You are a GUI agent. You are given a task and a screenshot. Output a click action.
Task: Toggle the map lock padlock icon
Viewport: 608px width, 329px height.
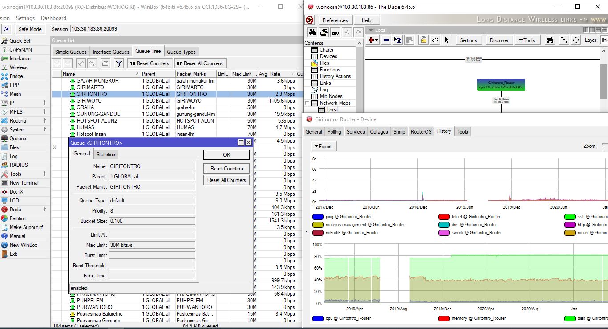click(423, 40)
